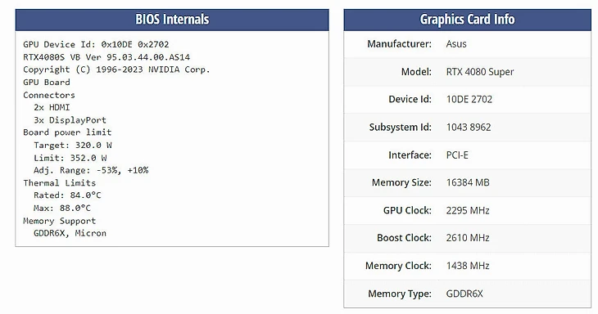
Task: Click the 2x HDMI connector entry
Action: [52, 107]
